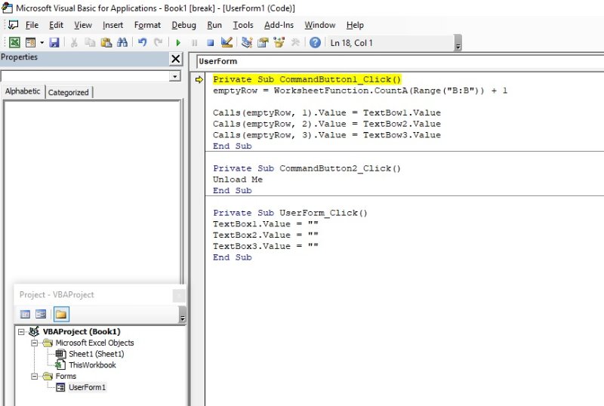Collapse the VBAProject (Book1) tree node
Image resolution: width=604 pixels, height=406 pixels.
pos(21,331)
